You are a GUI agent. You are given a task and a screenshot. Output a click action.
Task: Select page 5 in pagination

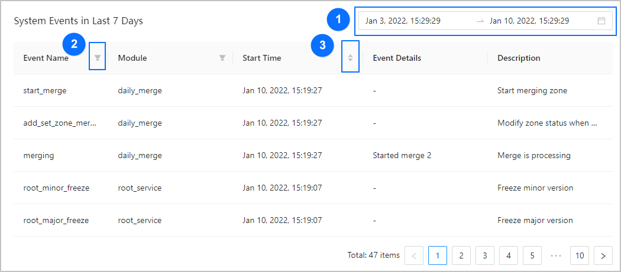(x=532, y=255)
